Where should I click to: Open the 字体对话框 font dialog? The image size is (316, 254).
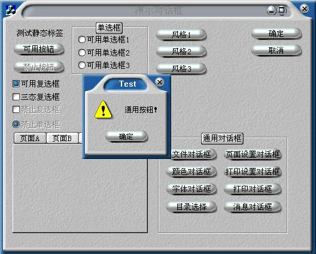tap(192, 189)
